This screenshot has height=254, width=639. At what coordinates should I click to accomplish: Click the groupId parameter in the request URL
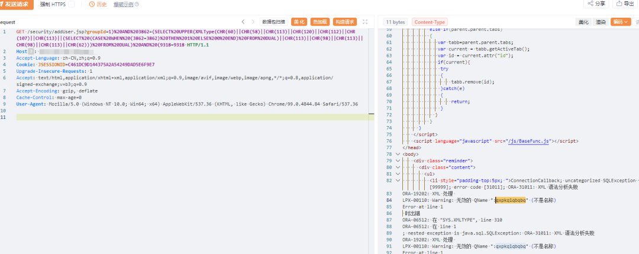point(95,32)
